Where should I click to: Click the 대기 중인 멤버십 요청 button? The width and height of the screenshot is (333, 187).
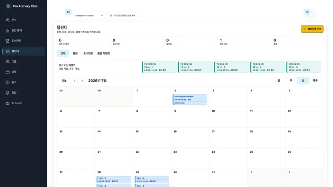pos(122,16)
